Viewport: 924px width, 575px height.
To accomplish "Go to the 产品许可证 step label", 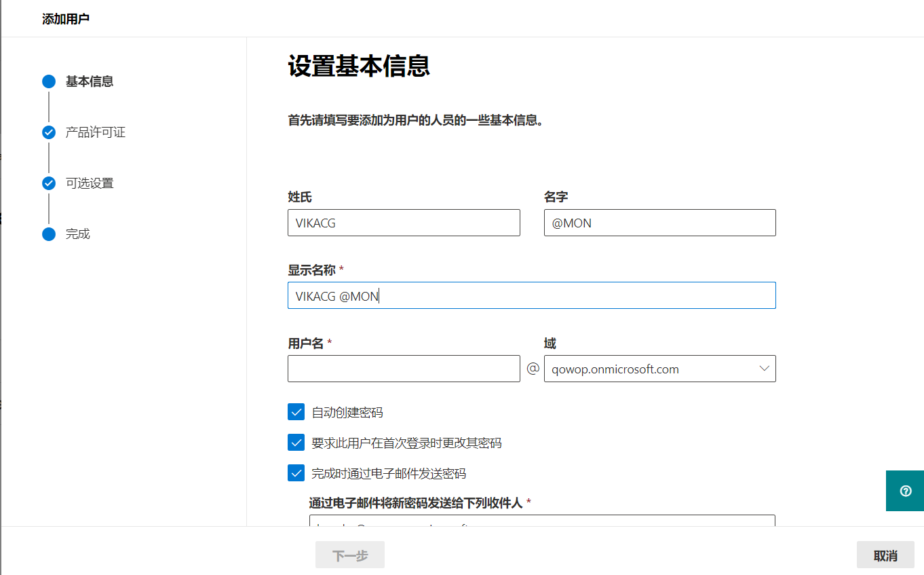I will (96, 132).
